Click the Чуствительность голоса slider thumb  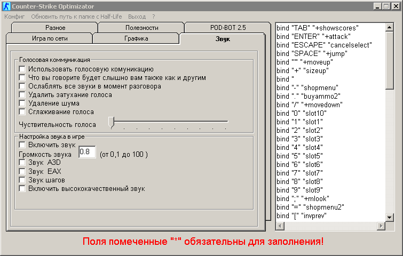pos(111,122)
